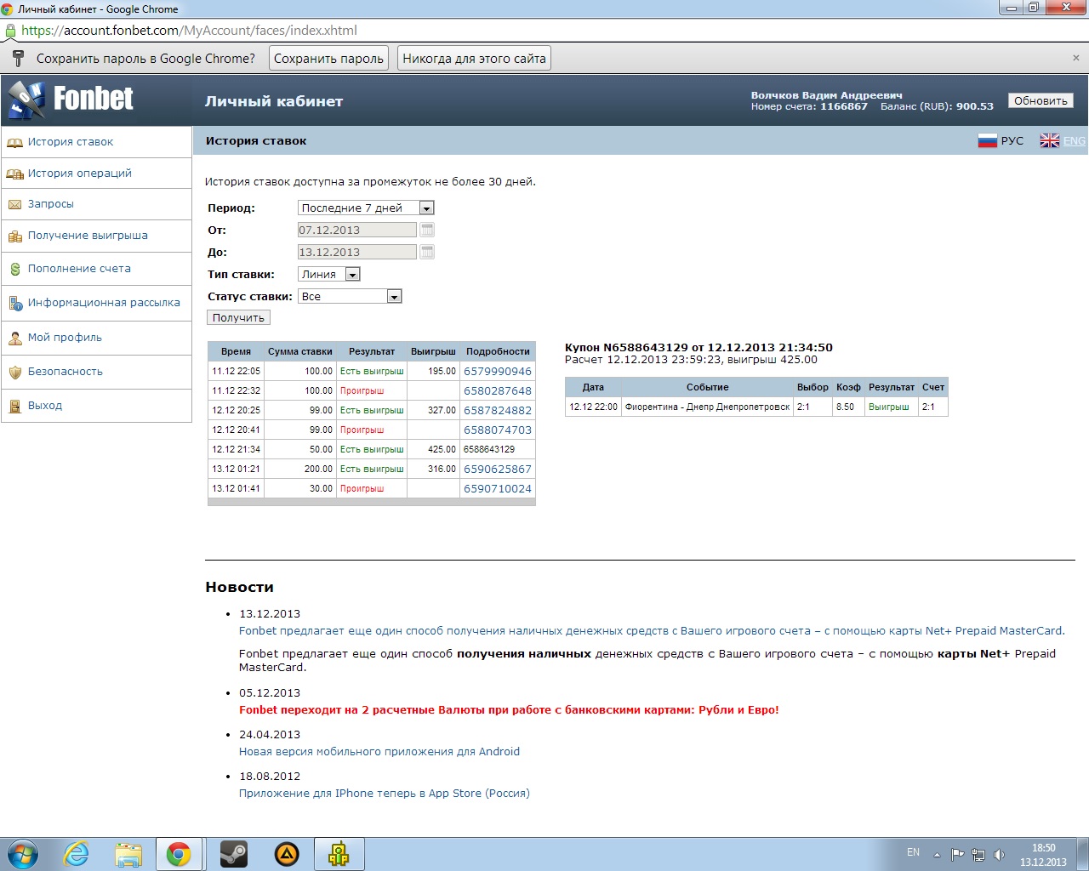The image size is (1089, 871).
Task: Click the green padlock in address bar
Action: pos(10,31)
